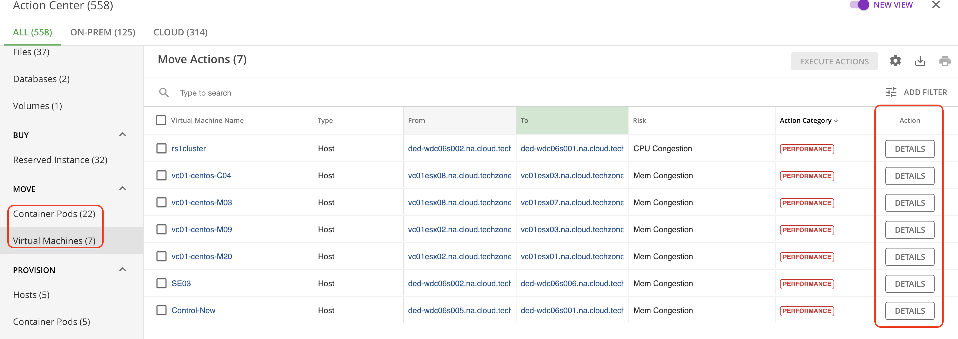
Task: Check the rs1cluster row checkbox
Action: (x=161, y=148)
